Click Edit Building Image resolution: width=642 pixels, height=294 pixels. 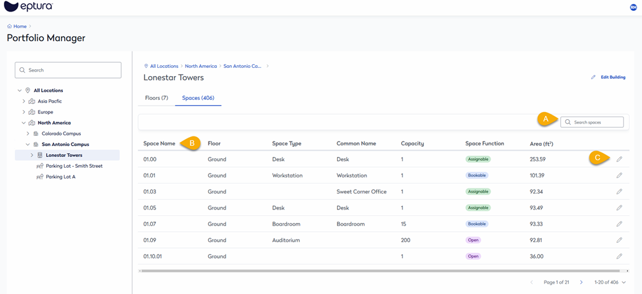pos(609,77)
